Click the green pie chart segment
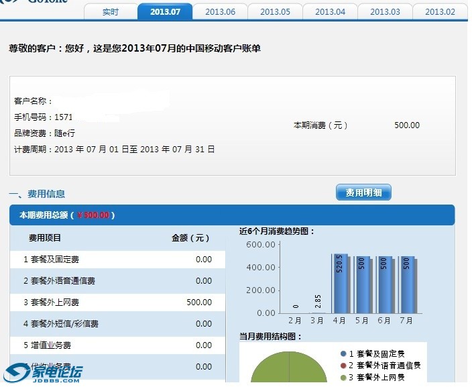472x387 pixels. pyautogui.click(x=289, y=368)
